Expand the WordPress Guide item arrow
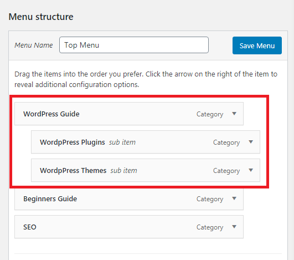This screenshot has width=294, height=260. pyautogui.click(x=234, y=114)
